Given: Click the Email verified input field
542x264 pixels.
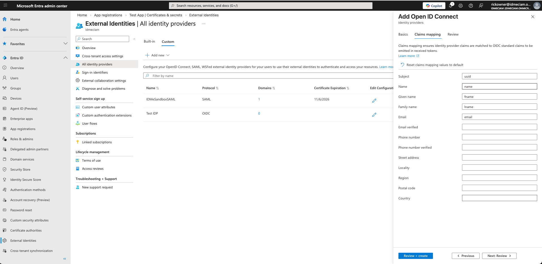Looking at the screenshot, I should tap(499, 127).
